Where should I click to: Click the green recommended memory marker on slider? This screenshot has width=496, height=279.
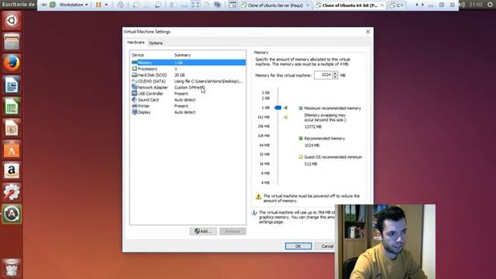[x=286, y=108]
